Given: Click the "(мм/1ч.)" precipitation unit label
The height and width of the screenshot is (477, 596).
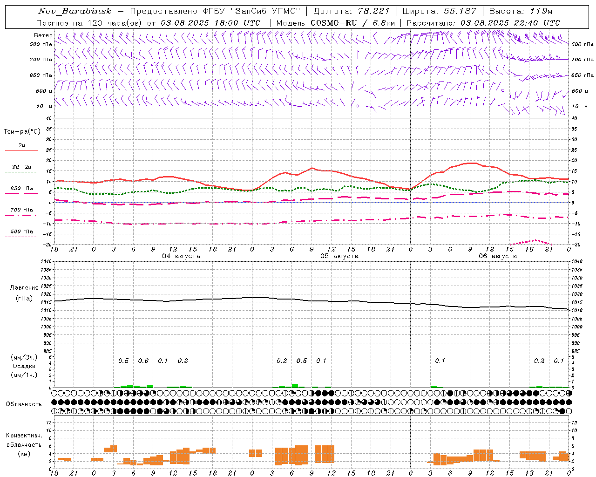Looking at the screenshot, I should [x=24, y=375].
